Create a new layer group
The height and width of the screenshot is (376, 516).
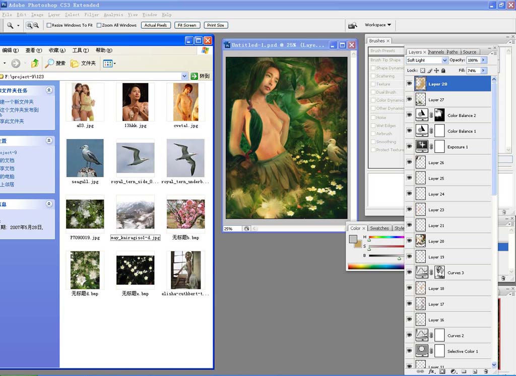(464, 371)
